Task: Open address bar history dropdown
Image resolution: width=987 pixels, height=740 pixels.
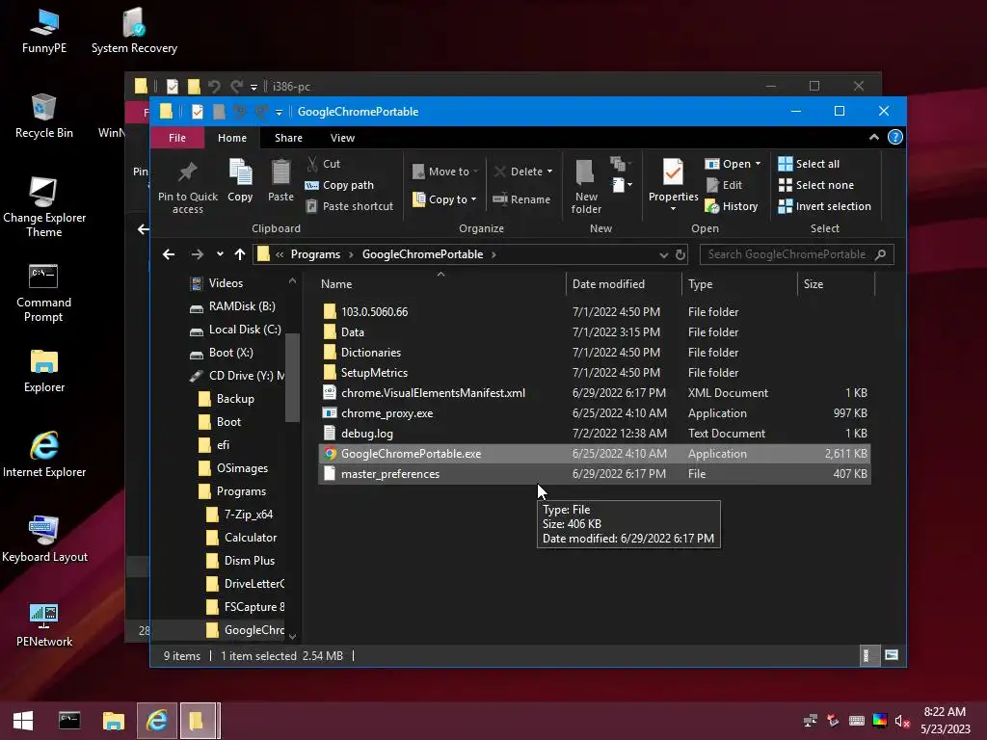Action: 663,254
